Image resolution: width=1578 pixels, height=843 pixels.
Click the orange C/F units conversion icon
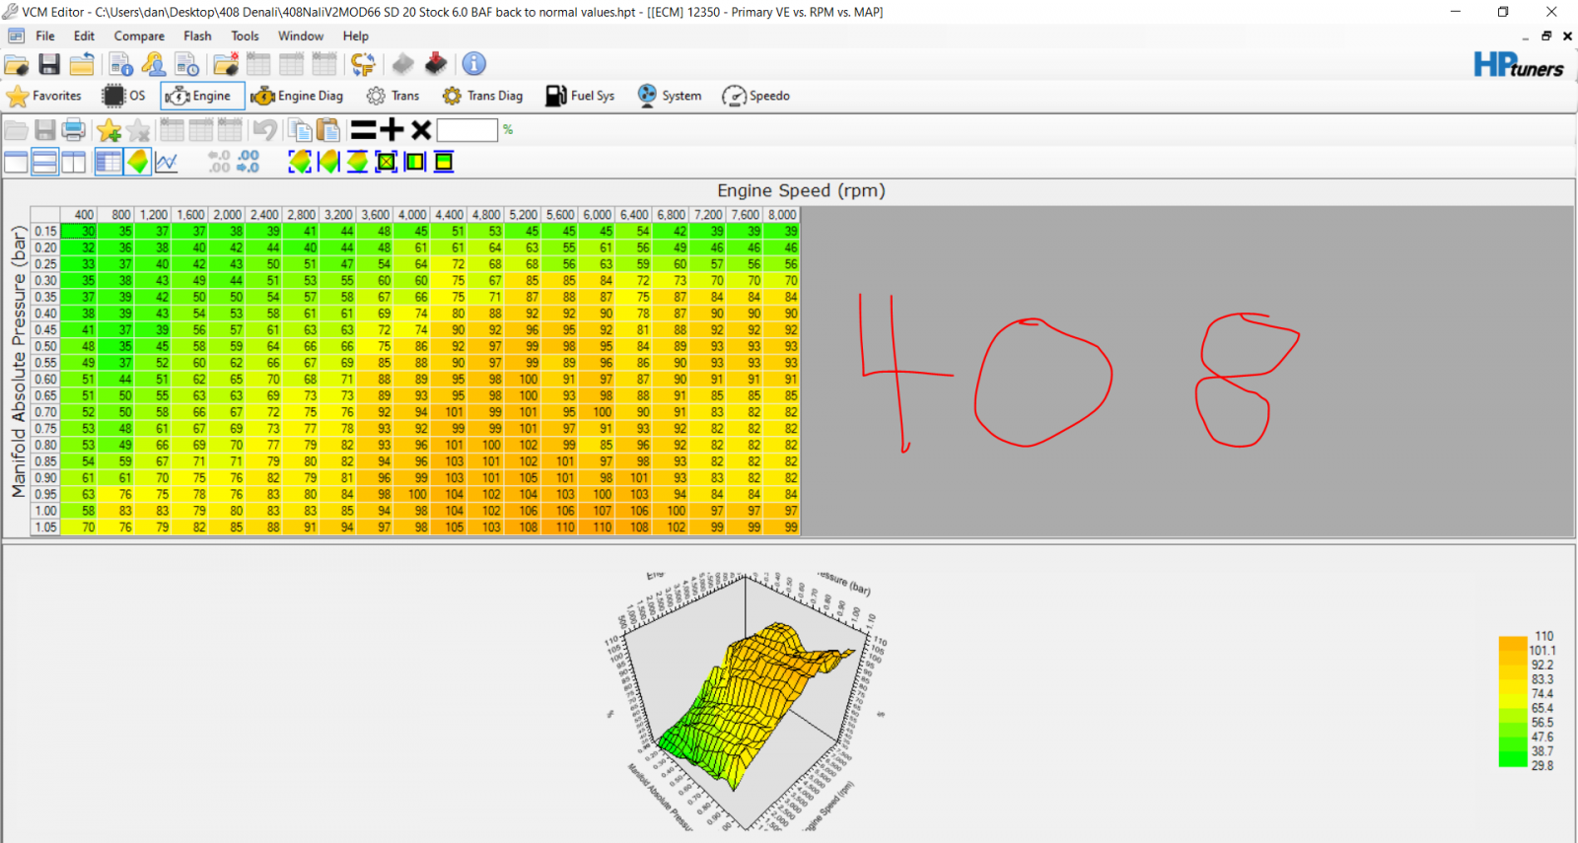(363, 64)
